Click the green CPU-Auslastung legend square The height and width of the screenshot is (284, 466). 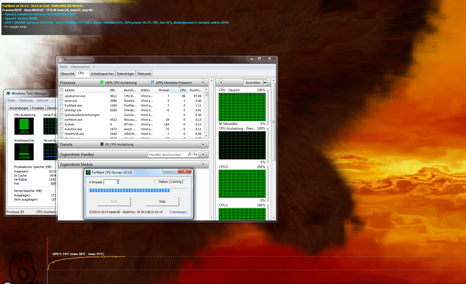pos(102,83)
